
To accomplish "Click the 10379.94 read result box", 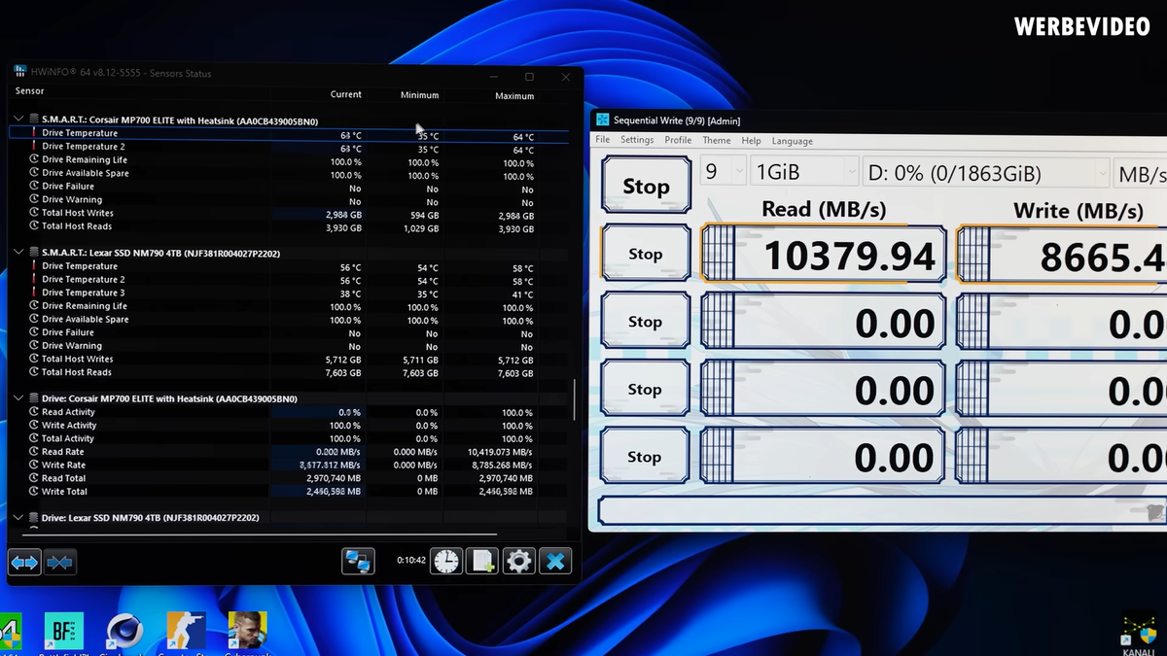I will pos(823,255).
